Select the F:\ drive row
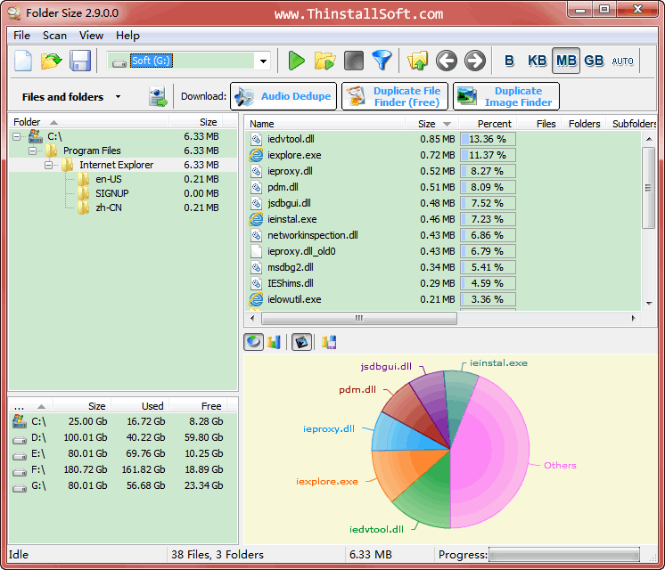 tap(123, 469)
